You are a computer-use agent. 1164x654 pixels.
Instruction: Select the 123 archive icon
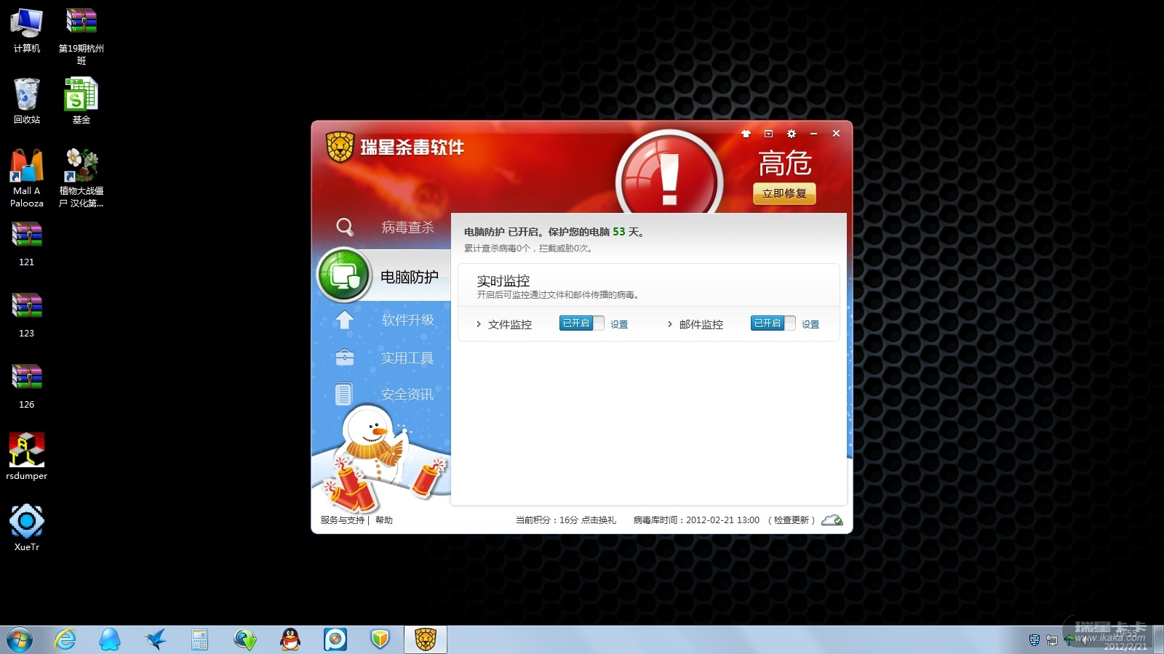[27, 315]
